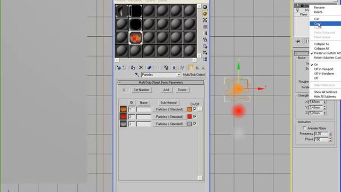Click Show Map in Viewport icon

[x=182, y=68]
